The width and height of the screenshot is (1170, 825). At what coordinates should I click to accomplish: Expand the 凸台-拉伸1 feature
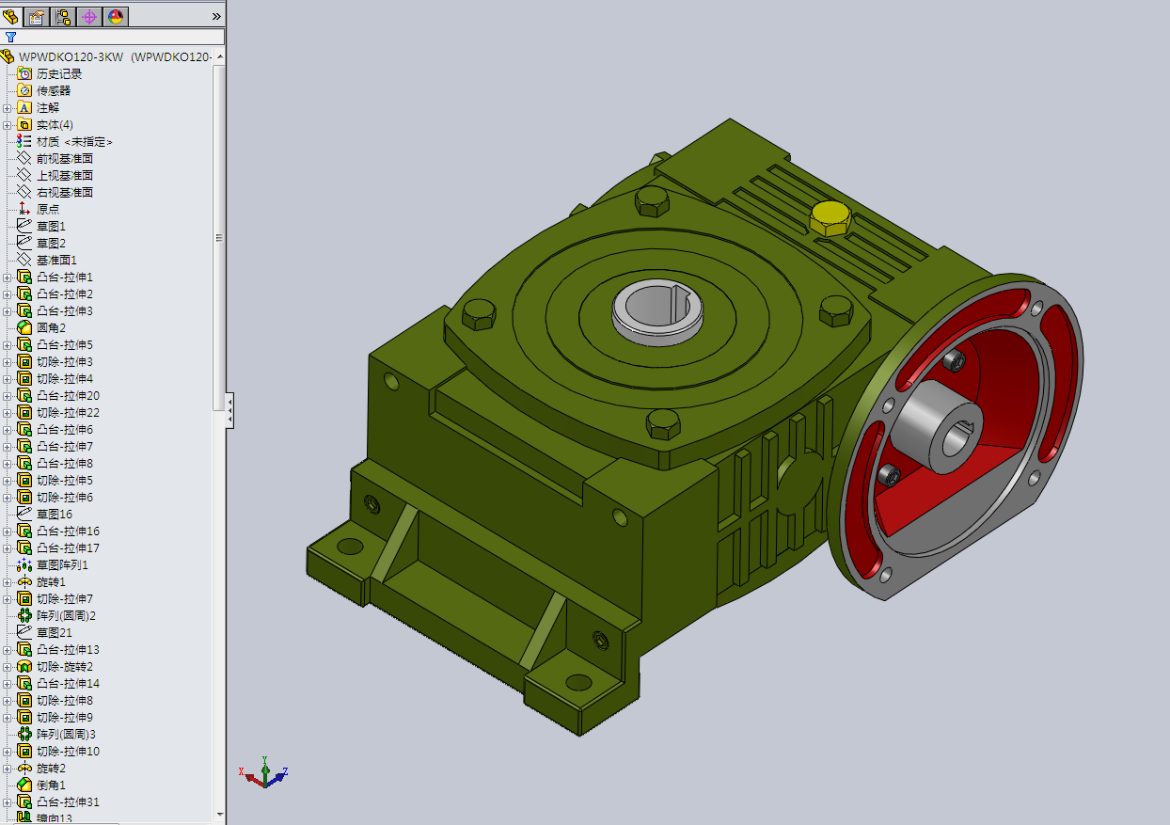(8, 277)
